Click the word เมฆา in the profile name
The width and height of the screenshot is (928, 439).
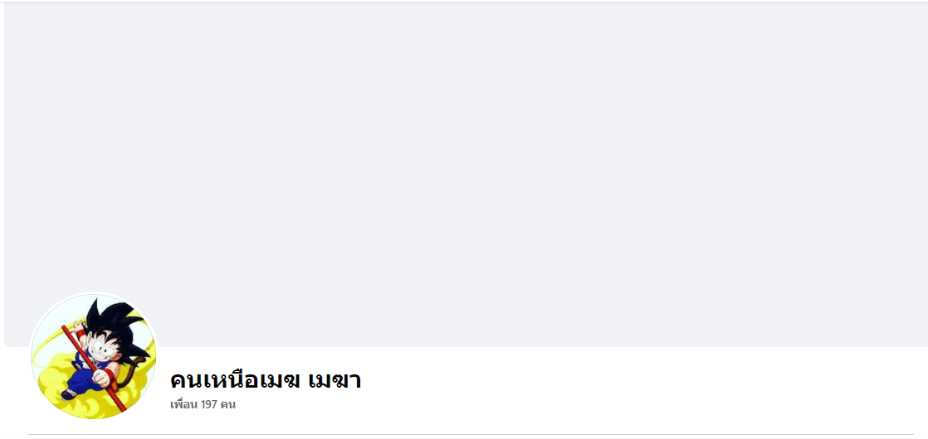coord(335,380)
